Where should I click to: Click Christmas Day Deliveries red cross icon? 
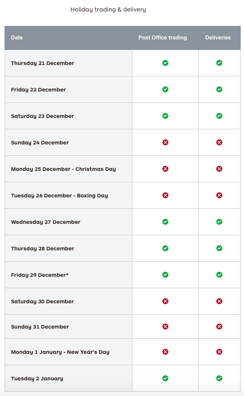point(219,169)
